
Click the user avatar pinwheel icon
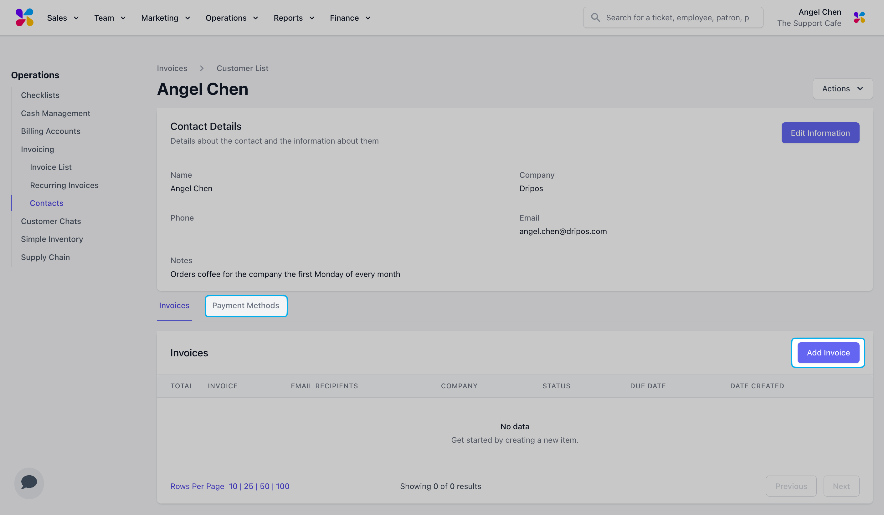coord(860,18)
